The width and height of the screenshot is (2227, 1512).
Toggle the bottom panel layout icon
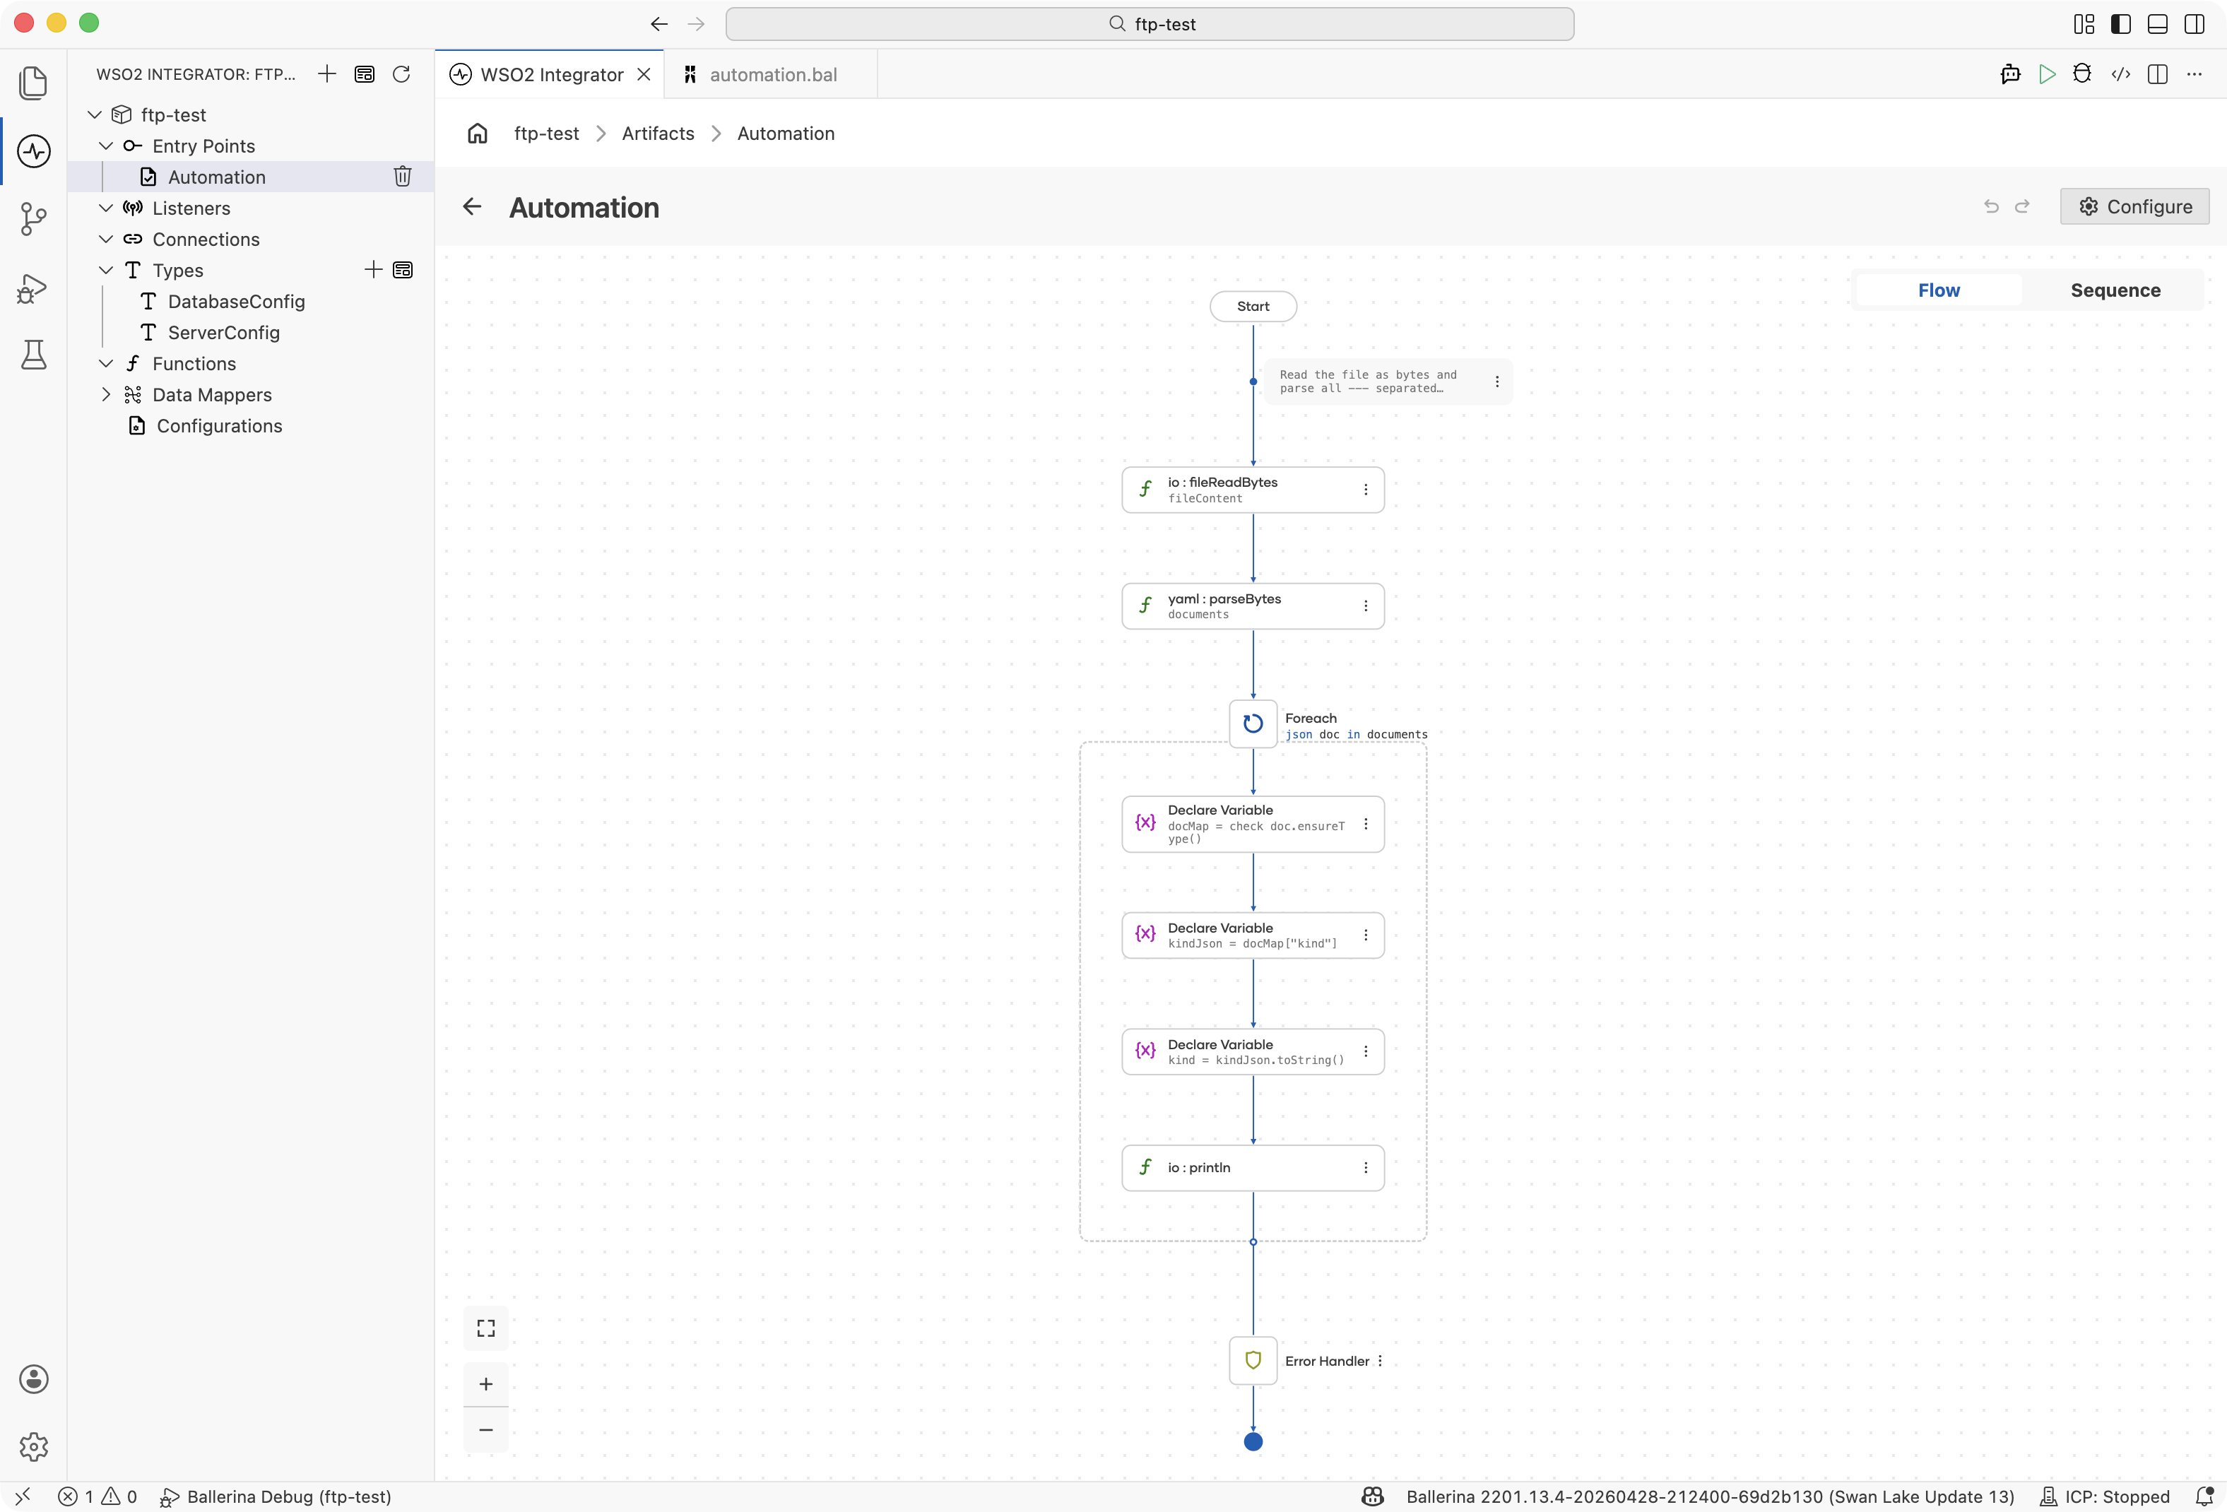click(2157, 24)
